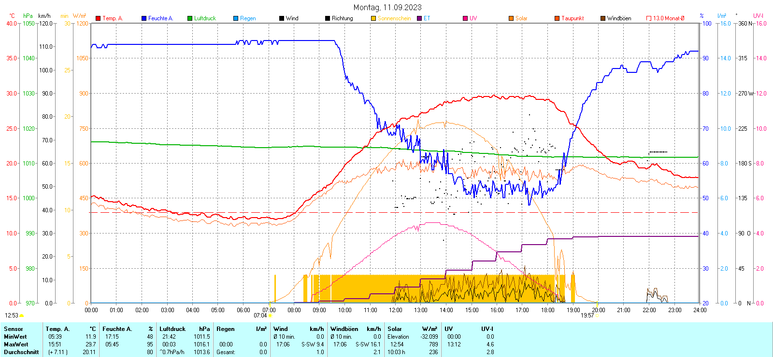Click the blue Feuchte A. legend square
The height and width of the screenshot is (357, 773).
(x=144, y=18)
